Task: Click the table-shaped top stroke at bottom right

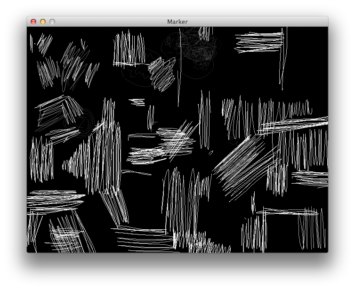Action: (287, 213)
